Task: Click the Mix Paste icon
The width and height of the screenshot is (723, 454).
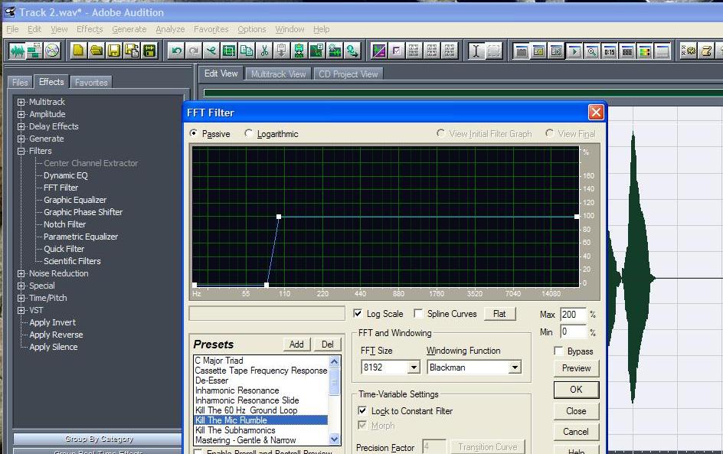Action: tap(299, 51)
